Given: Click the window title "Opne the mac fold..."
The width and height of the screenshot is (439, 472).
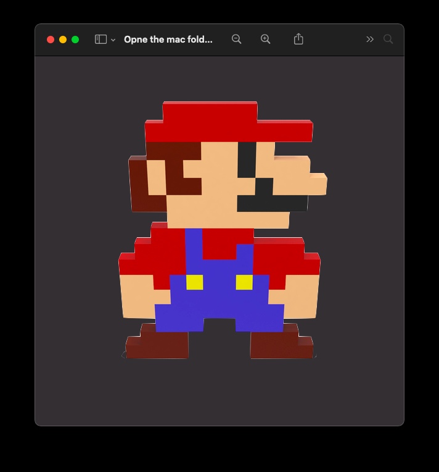Looking at the screenshot, I should (168, 40).
